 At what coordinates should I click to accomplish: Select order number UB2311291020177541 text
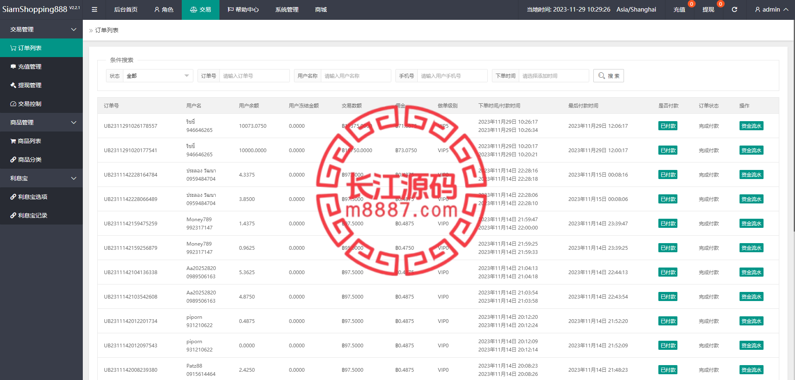point(130,151)
